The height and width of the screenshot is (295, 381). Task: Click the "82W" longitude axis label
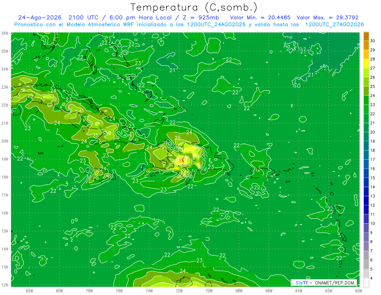(29, 291)
